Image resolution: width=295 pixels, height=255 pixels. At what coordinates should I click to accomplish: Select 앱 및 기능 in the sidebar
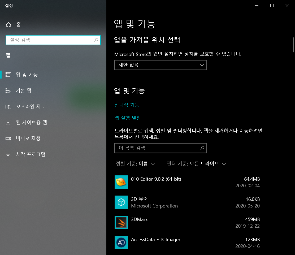[x=53, y=75]
